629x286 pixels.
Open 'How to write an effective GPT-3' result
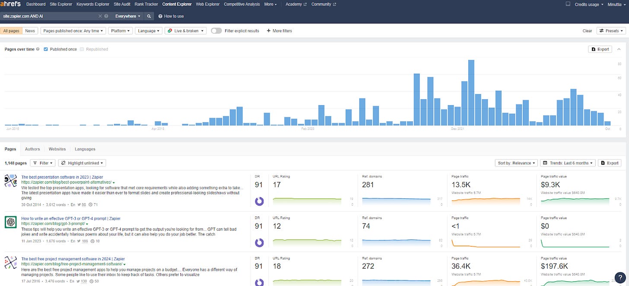pos(71,219)
